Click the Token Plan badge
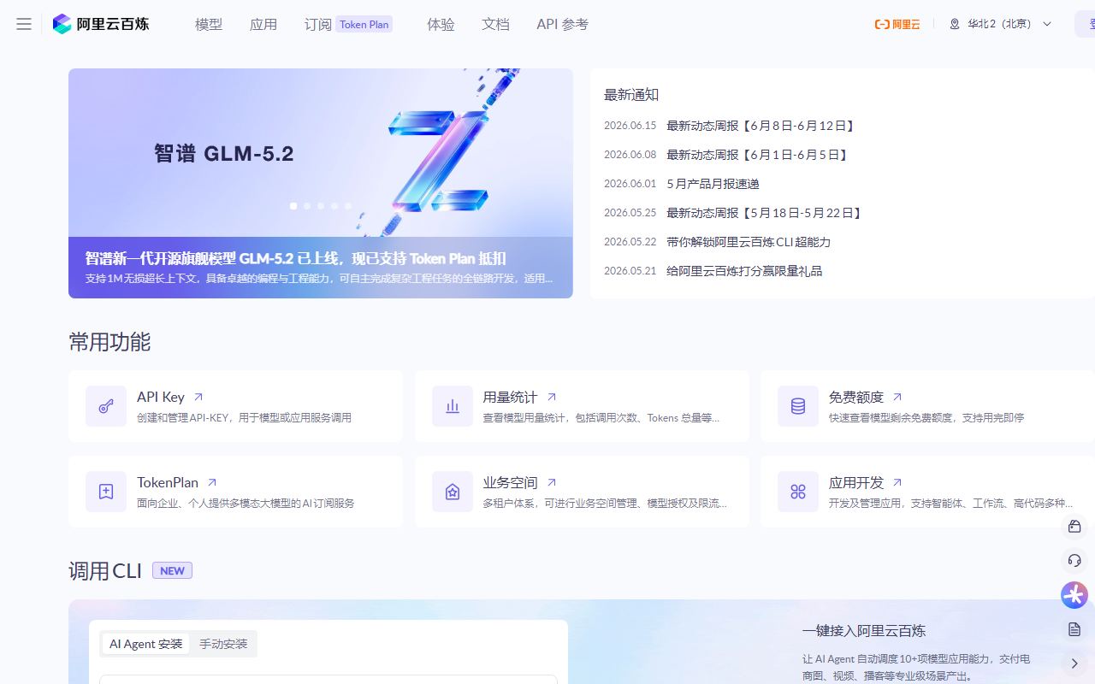The width and height of the screenshot is (1095, 684). (364, 24)
